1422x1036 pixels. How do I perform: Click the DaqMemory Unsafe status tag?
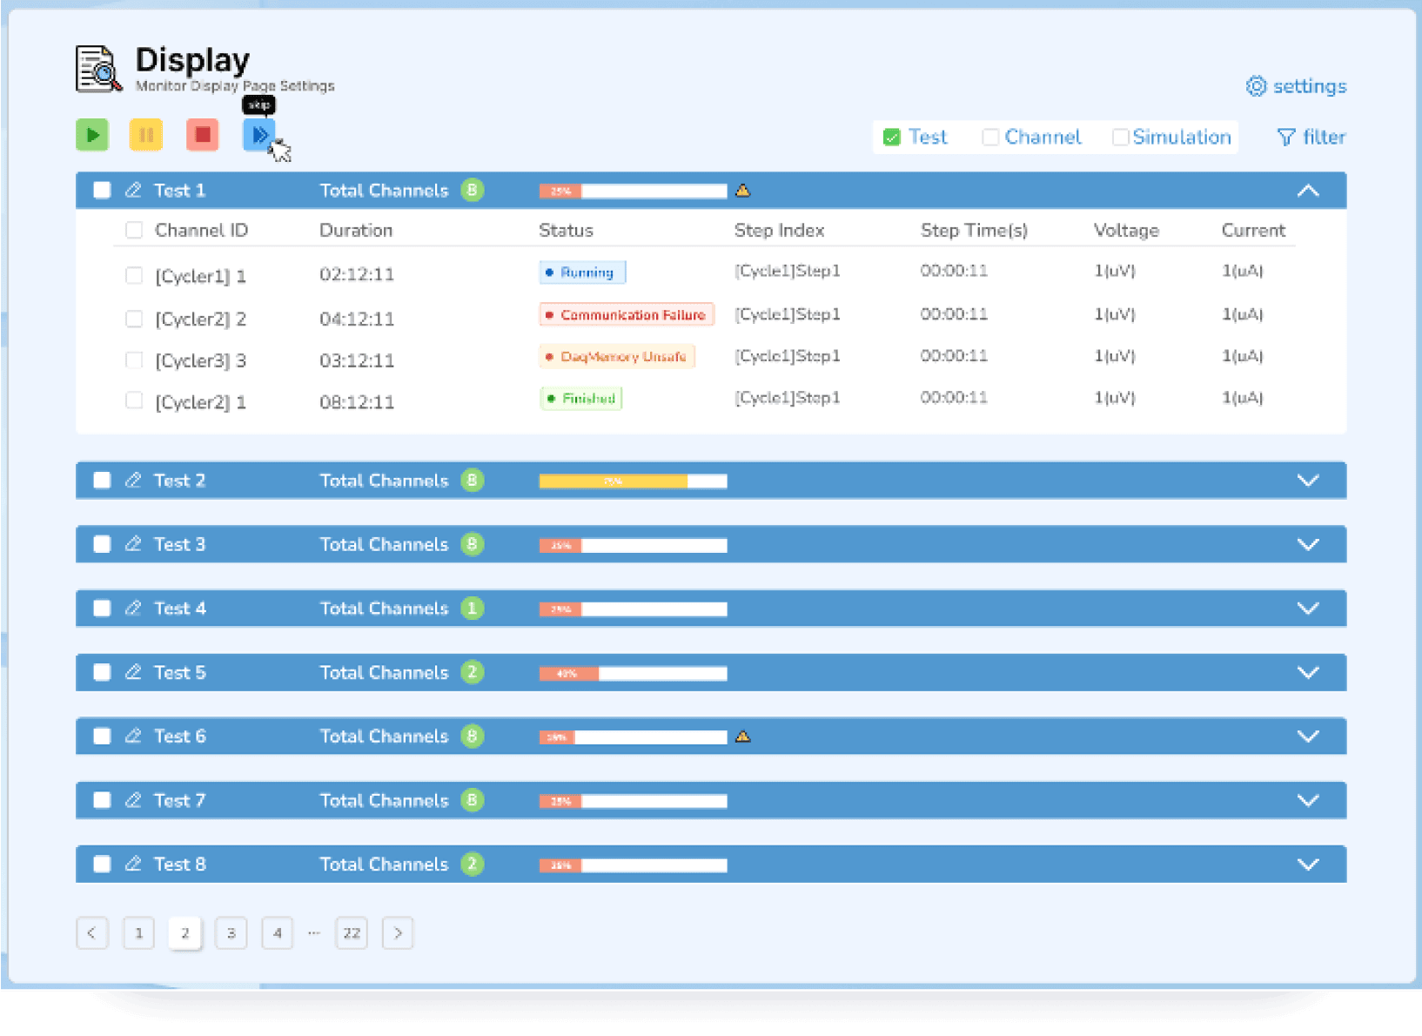point(617,356)
